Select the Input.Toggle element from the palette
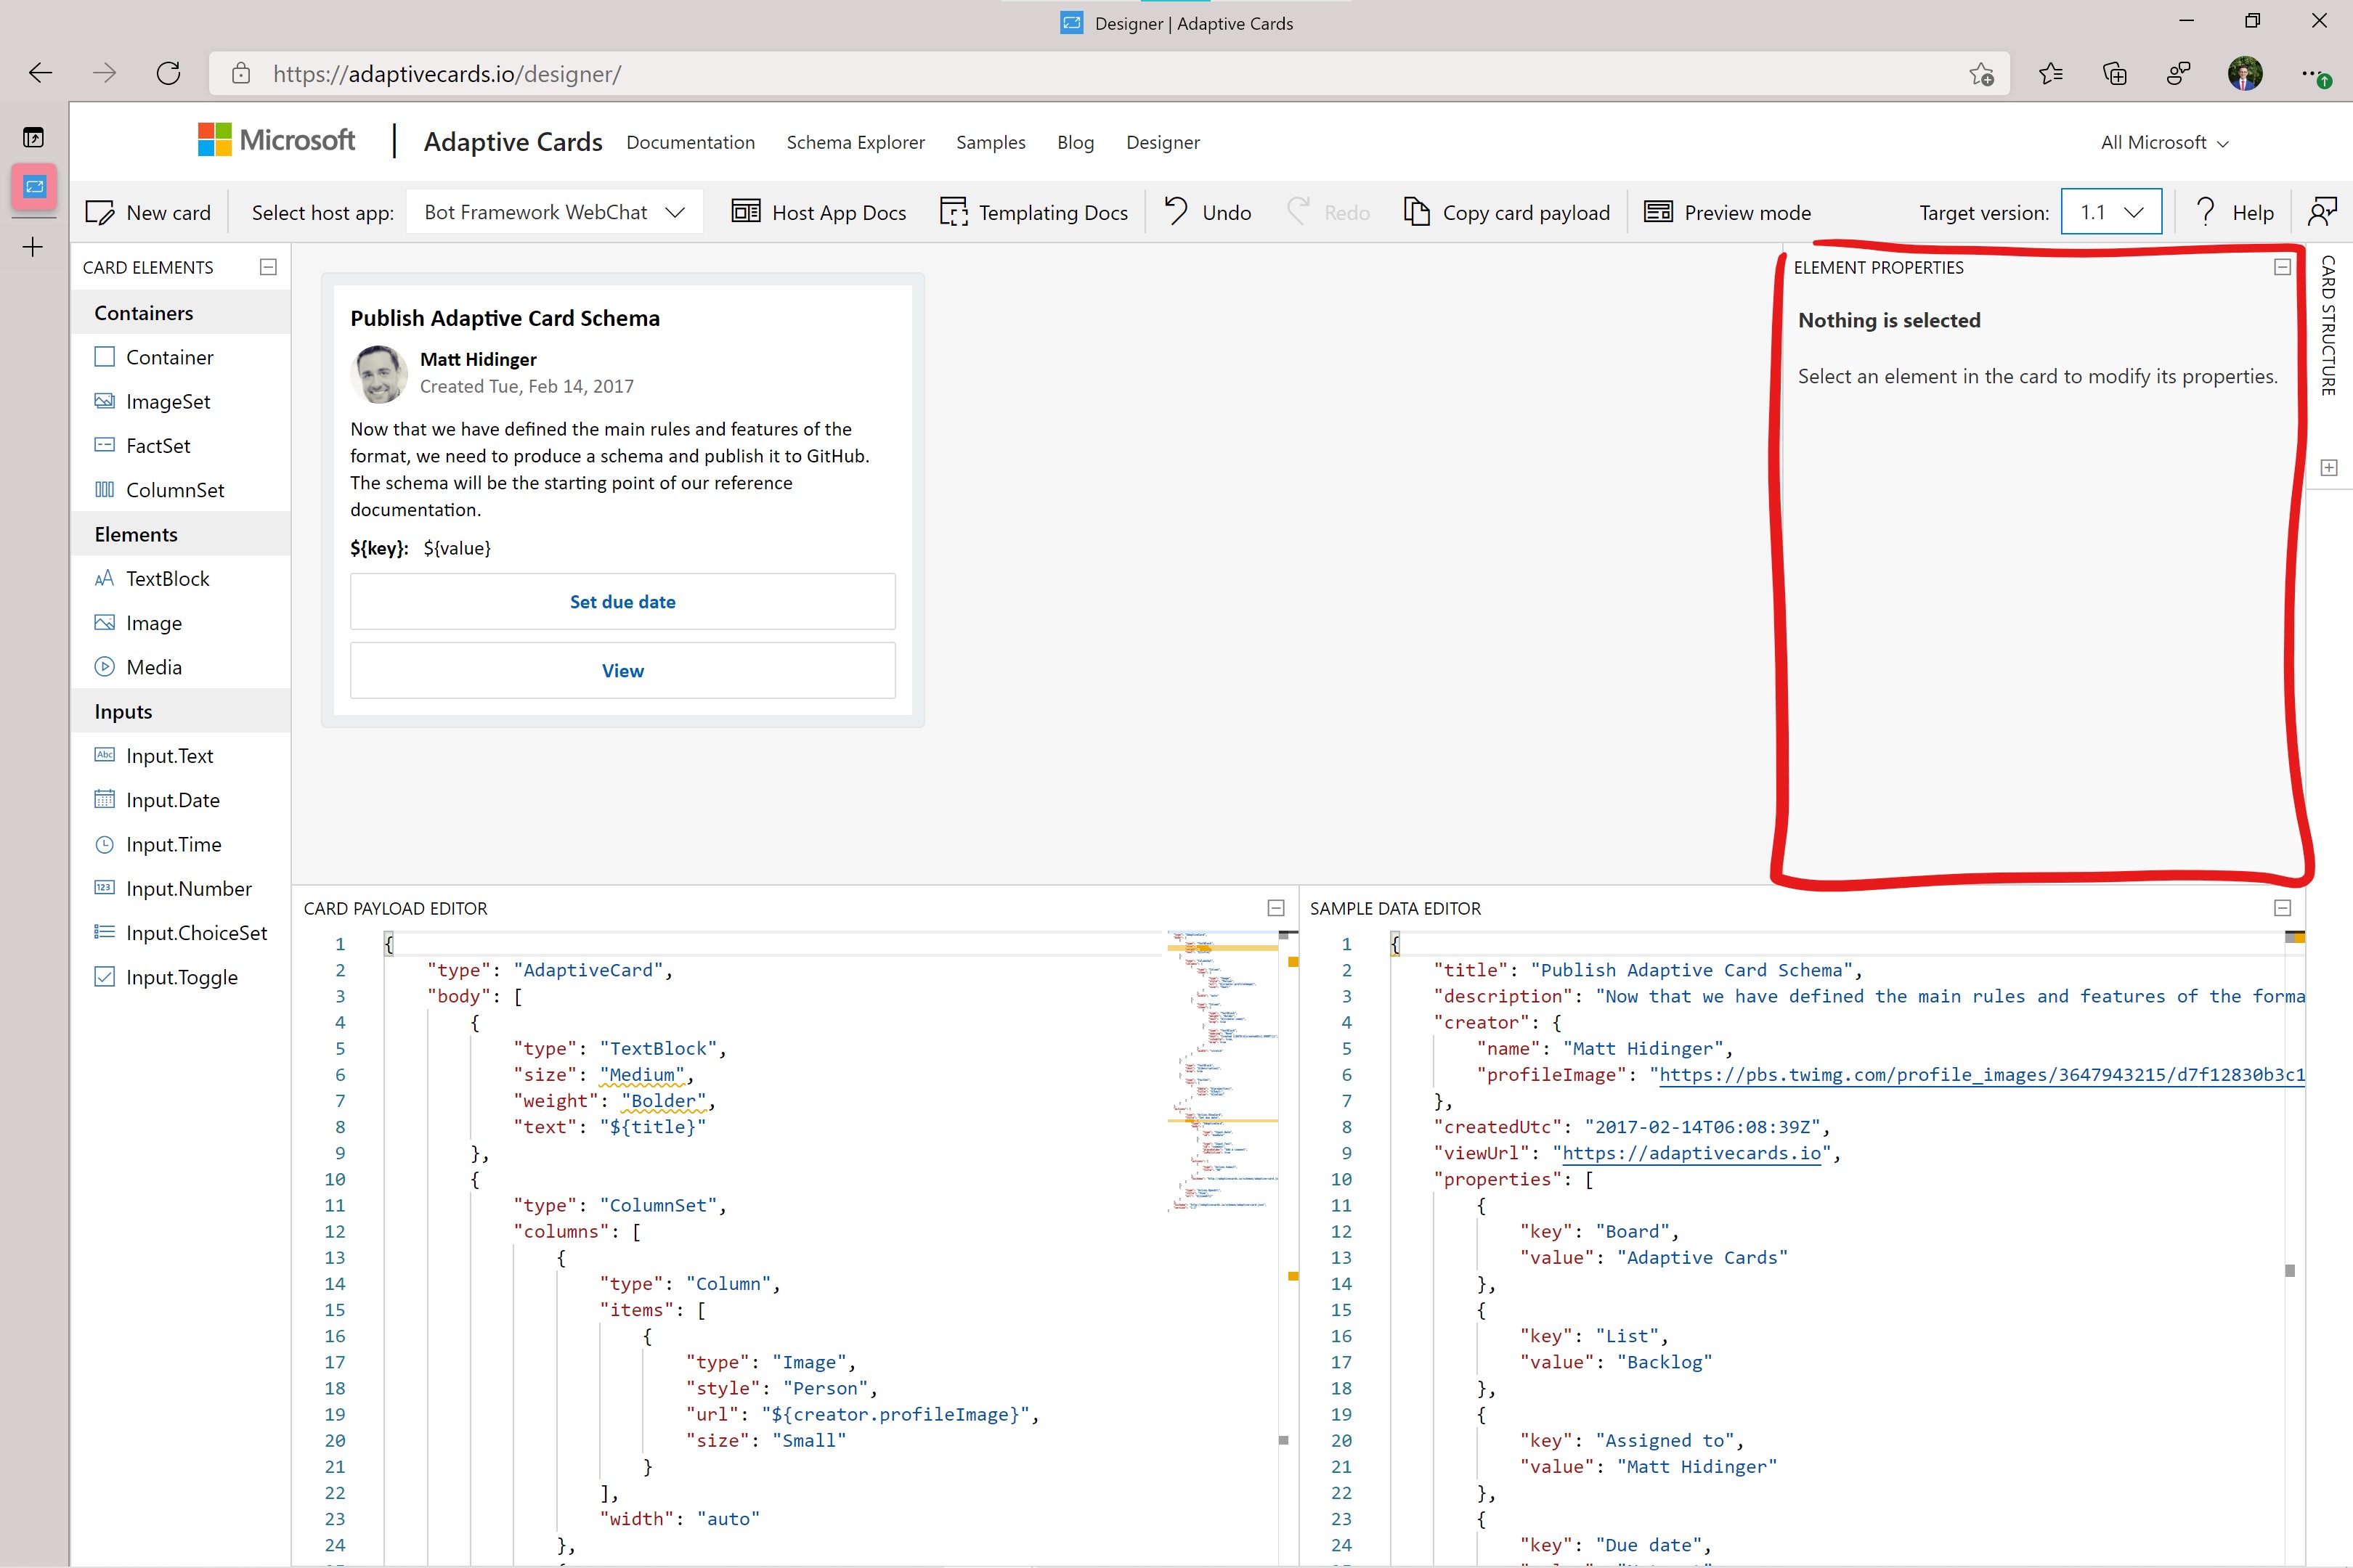The image size is (2353, 1568). point(181,977)
